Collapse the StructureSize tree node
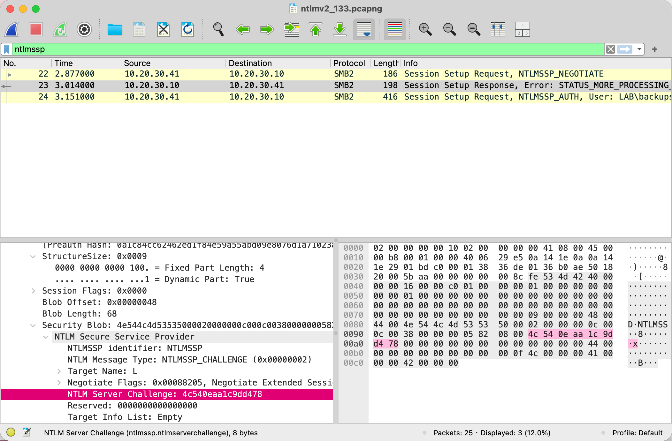672x441 pixels. click(33, 256)
